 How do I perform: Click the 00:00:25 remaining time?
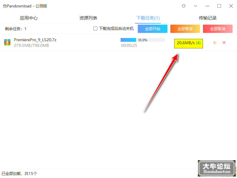[x=129, y=45]
